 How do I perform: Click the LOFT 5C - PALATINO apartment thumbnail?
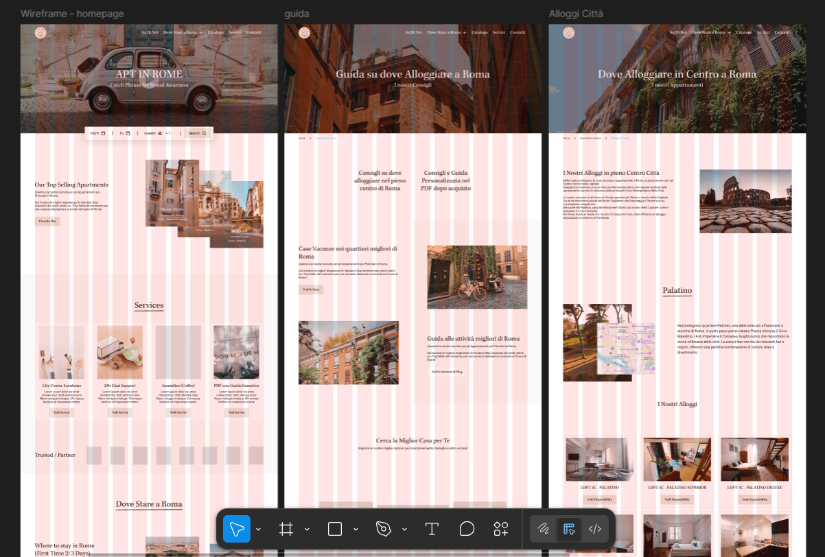pos(599,460)
